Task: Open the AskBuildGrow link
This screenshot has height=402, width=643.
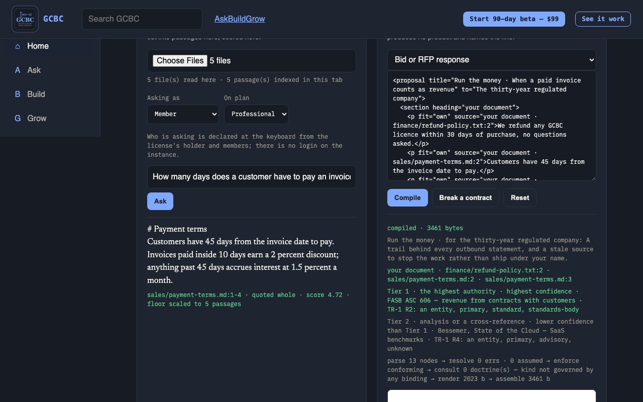Action: [x=240, y=19]
